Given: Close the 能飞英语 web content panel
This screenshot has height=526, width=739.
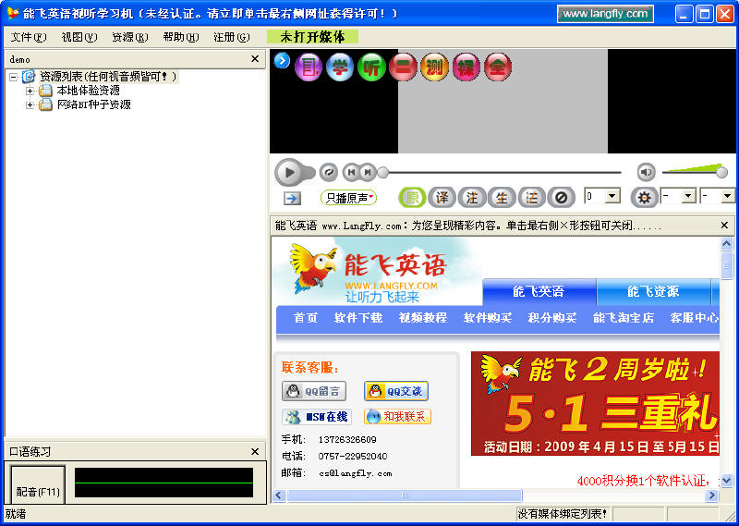Looking at the screenshot, I should point(725,225).
